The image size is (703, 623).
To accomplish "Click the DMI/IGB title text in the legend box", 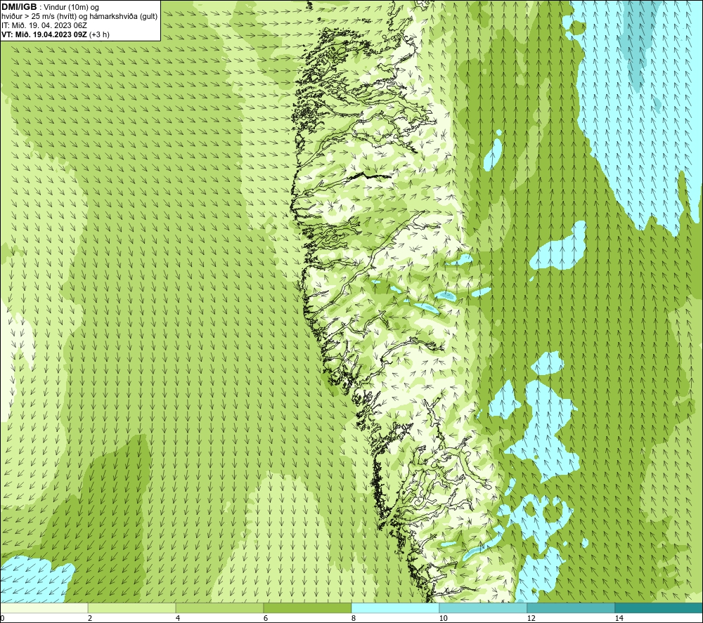I will click(x=19, y=7).
